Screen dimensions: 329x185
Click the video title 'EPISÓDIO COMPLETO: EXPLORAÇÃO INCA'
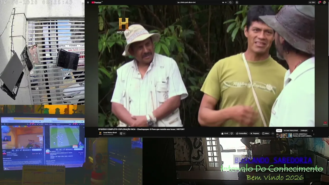click(x=141, y=129)
